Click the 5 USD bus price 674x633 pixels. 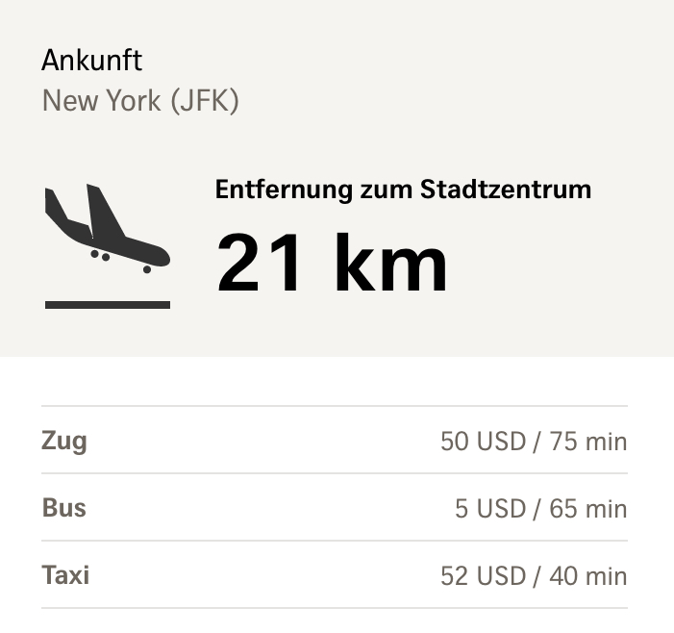pos(490,509)
